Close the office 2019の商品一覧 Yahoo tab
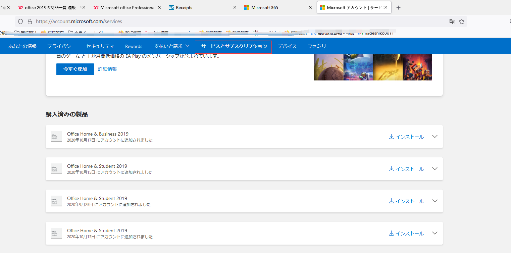Screen dimensions: 511x253 coord(84,7)
